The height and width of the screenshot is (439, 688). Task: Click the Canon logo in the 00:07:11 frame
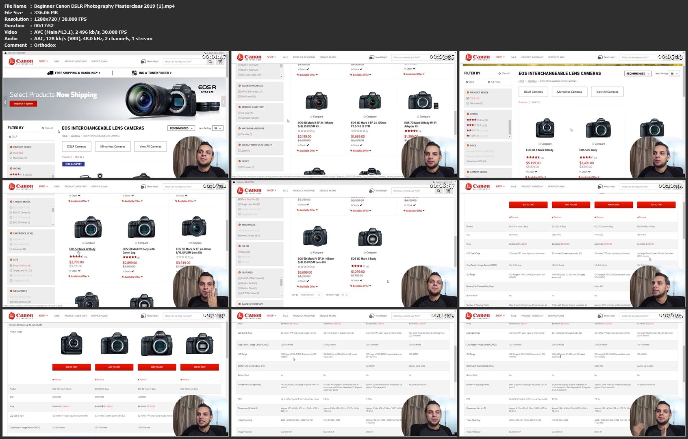tap(21, 187)
